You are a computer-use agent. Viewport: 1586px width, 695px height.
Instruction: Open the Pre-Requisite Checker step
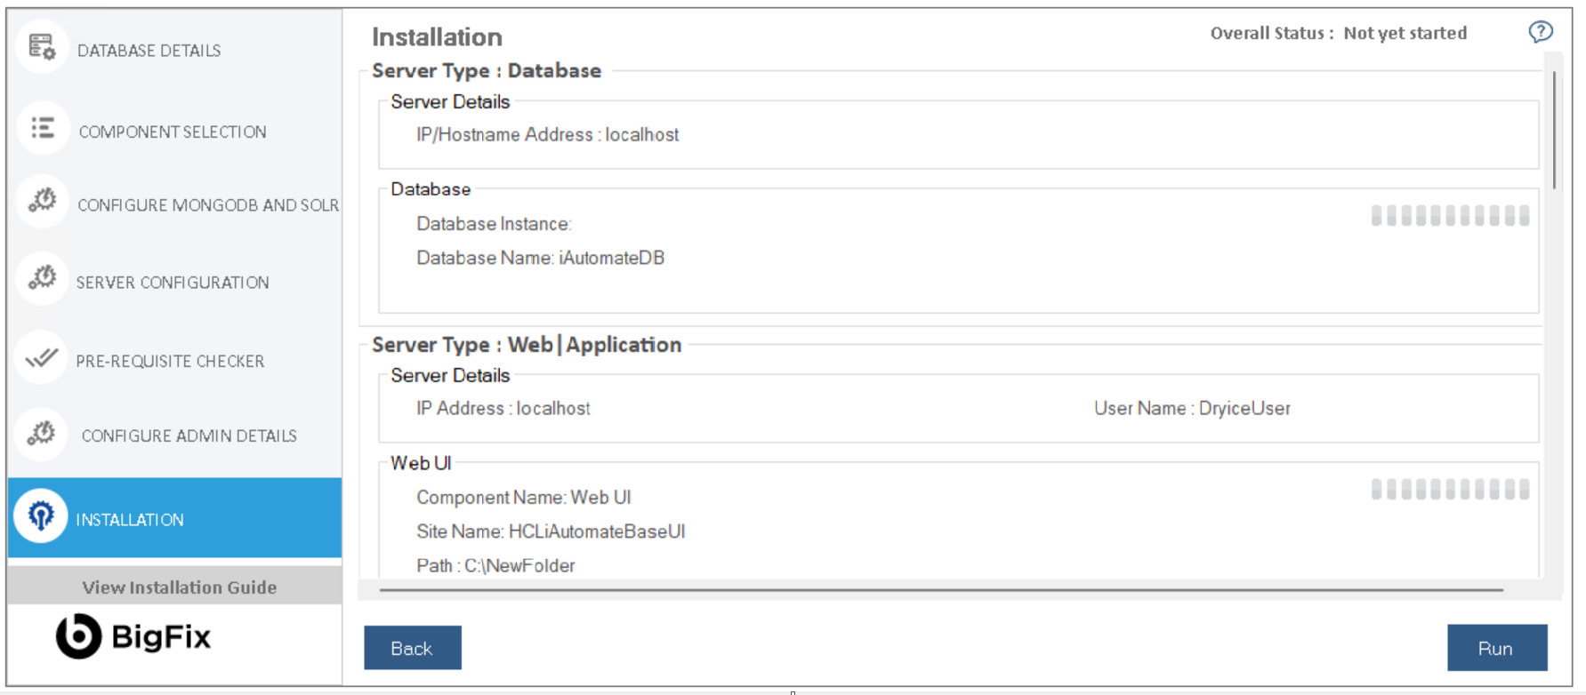coord(170,362)
